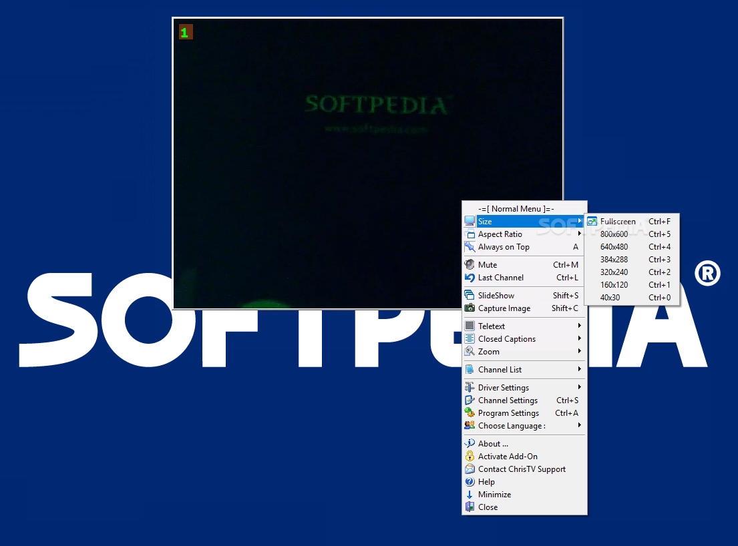Image resolution: width=738 pixels, height=546 pixels.
Task: Click the SlideShow stacked windows icon
Action: point(470,295)
